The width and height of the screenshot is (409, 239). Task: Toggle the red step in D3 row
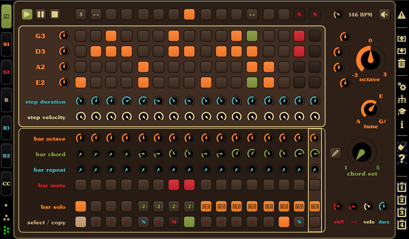(x=299, y=51)
